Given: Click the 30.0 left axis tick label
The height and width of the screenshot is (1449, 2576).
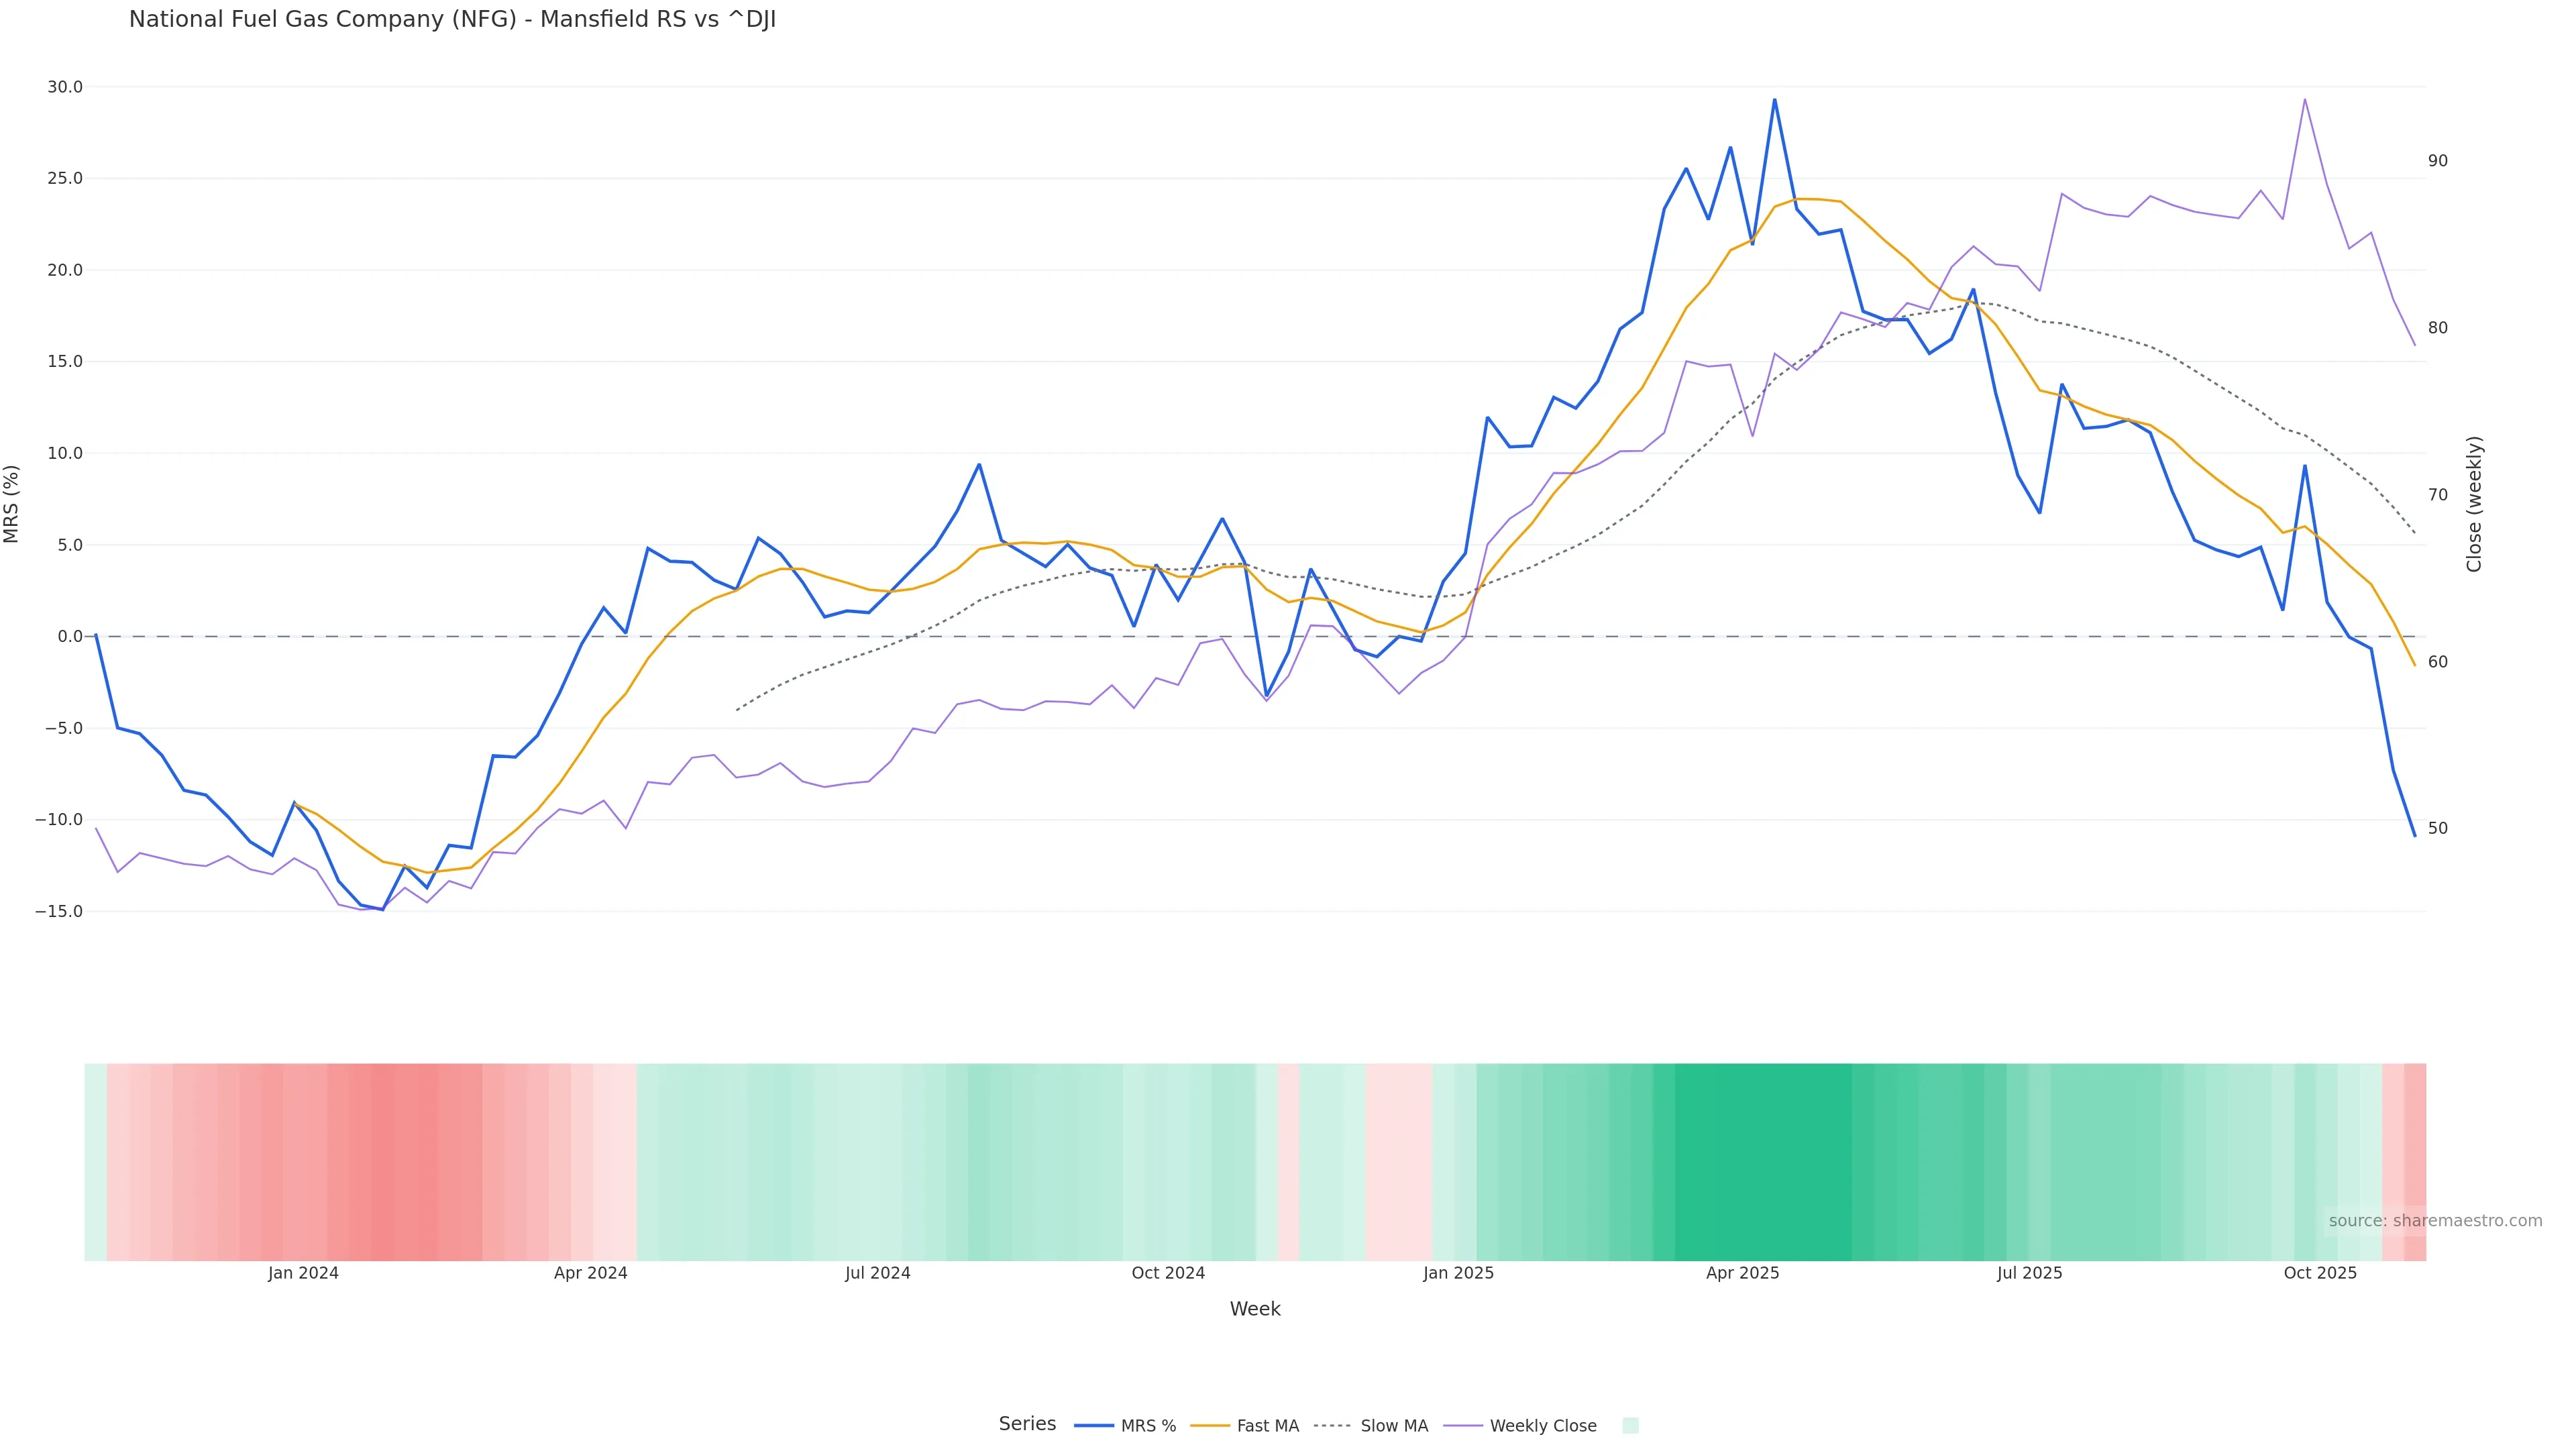Looking at the screenshot, I should click(65, 87).
